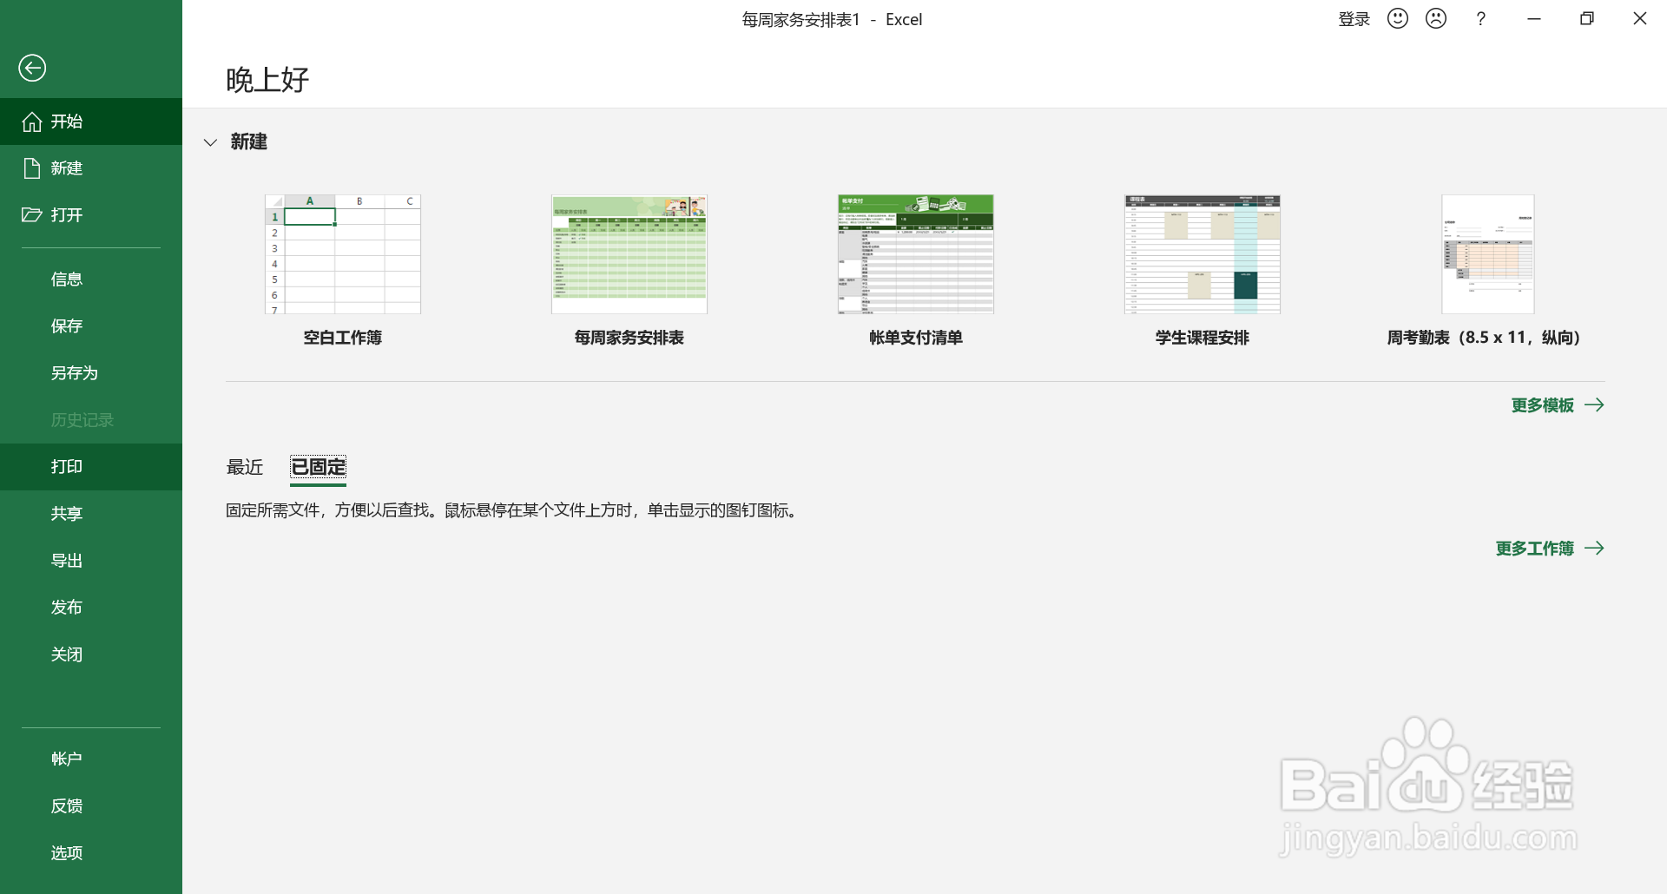Screen dimensions: 1667x894
Task: Click the 登录 sign-in button
Action: 1354,19
